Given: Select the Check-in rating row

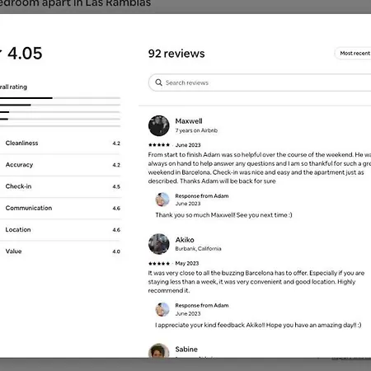Looking at the screenshot, I should tap(60, 186).
